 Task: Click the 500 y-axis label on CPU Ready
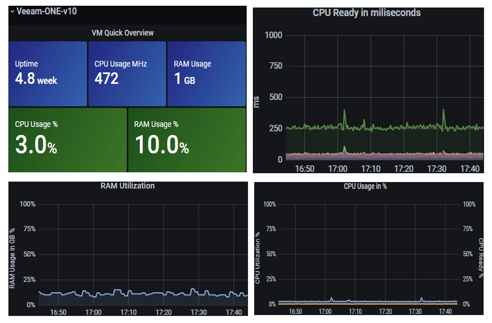tap(275, 97)
